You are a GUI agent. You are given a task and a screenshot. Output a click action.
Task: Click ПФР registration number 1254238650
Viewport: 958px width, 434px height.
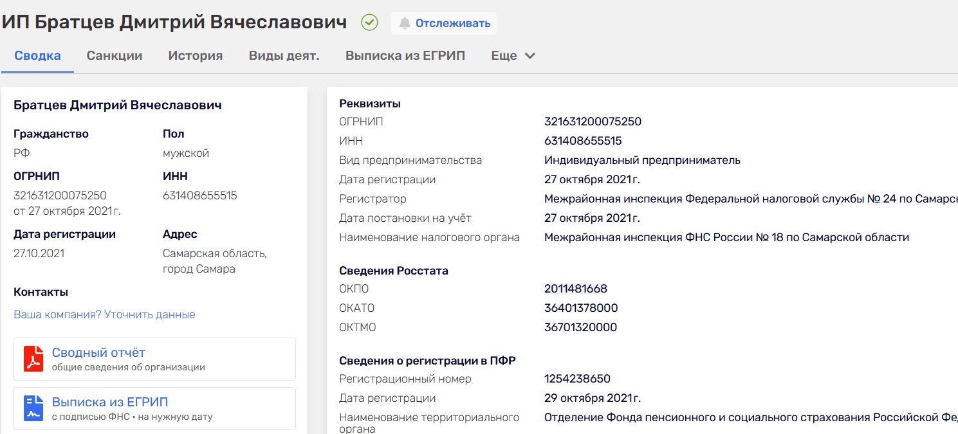click(x=577, y=379)
